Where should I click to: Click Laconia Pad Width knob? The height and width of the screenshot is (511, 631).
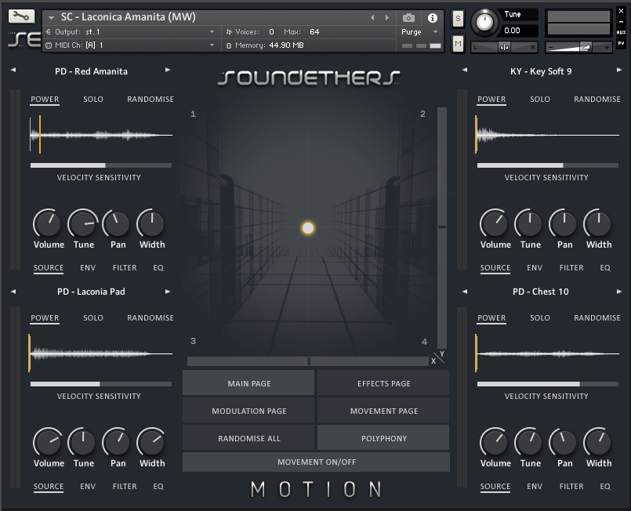pos(152,442)
